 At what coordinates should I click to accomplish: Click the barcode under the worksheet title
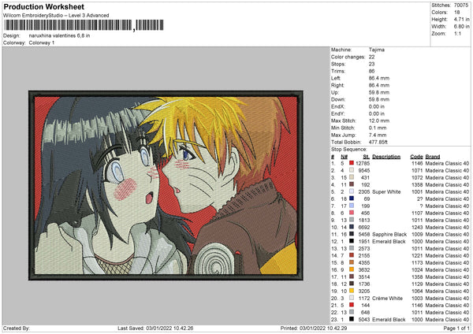[84, 25]
